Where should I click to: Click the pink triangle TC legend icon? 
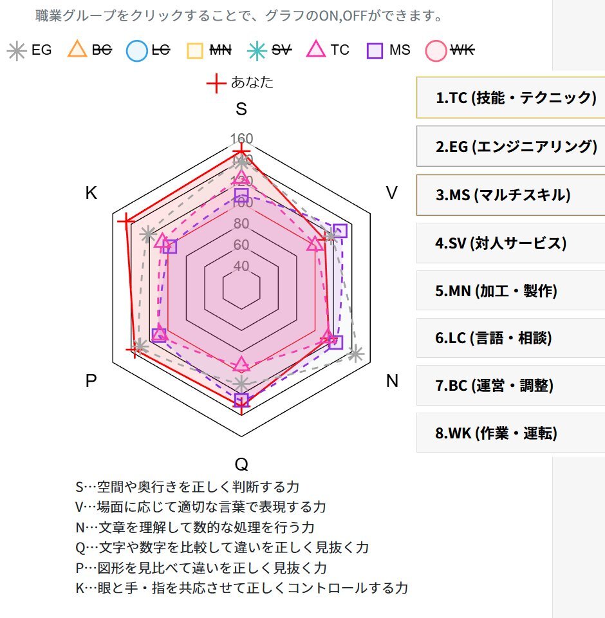[317, 50]
